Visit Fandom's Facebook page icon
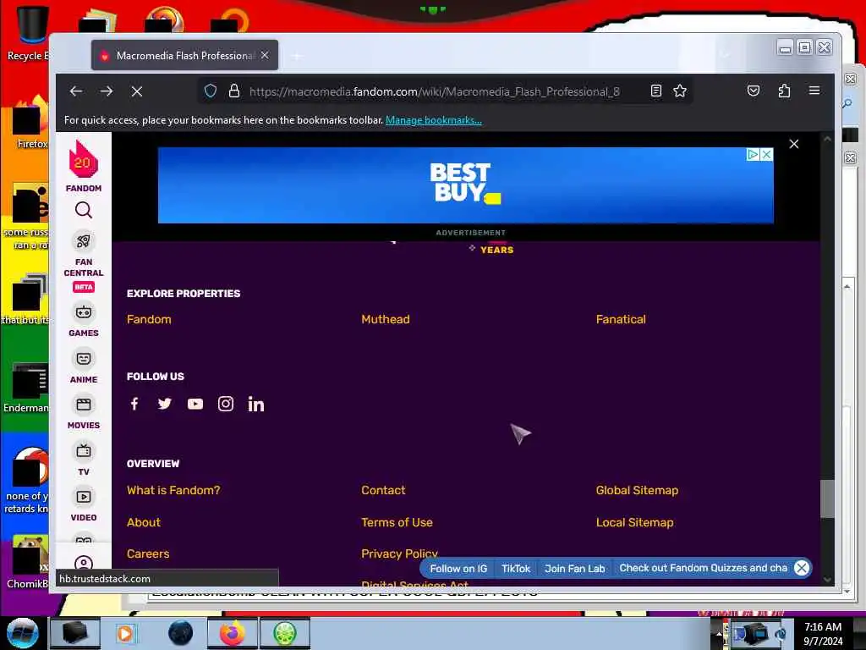The width and height of the screenshot is (866, 650). 134,404
